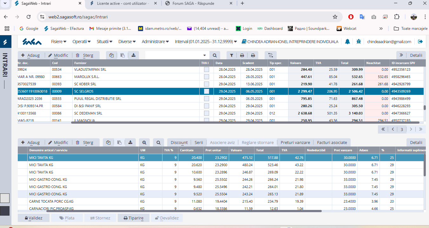Viewport: 429px width, 228px height.
Task: Bookmark this page with the star icon
Action: 335,16
